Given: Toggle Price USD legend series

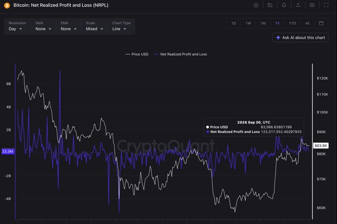Looking at the screenshot, I should 137,54.
